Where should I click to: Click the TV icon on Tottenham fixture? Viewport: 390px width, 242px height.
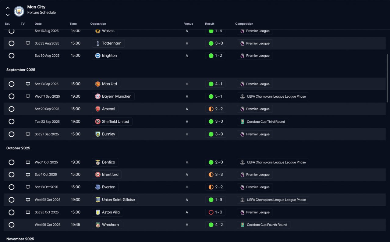(x=28, y=43)
